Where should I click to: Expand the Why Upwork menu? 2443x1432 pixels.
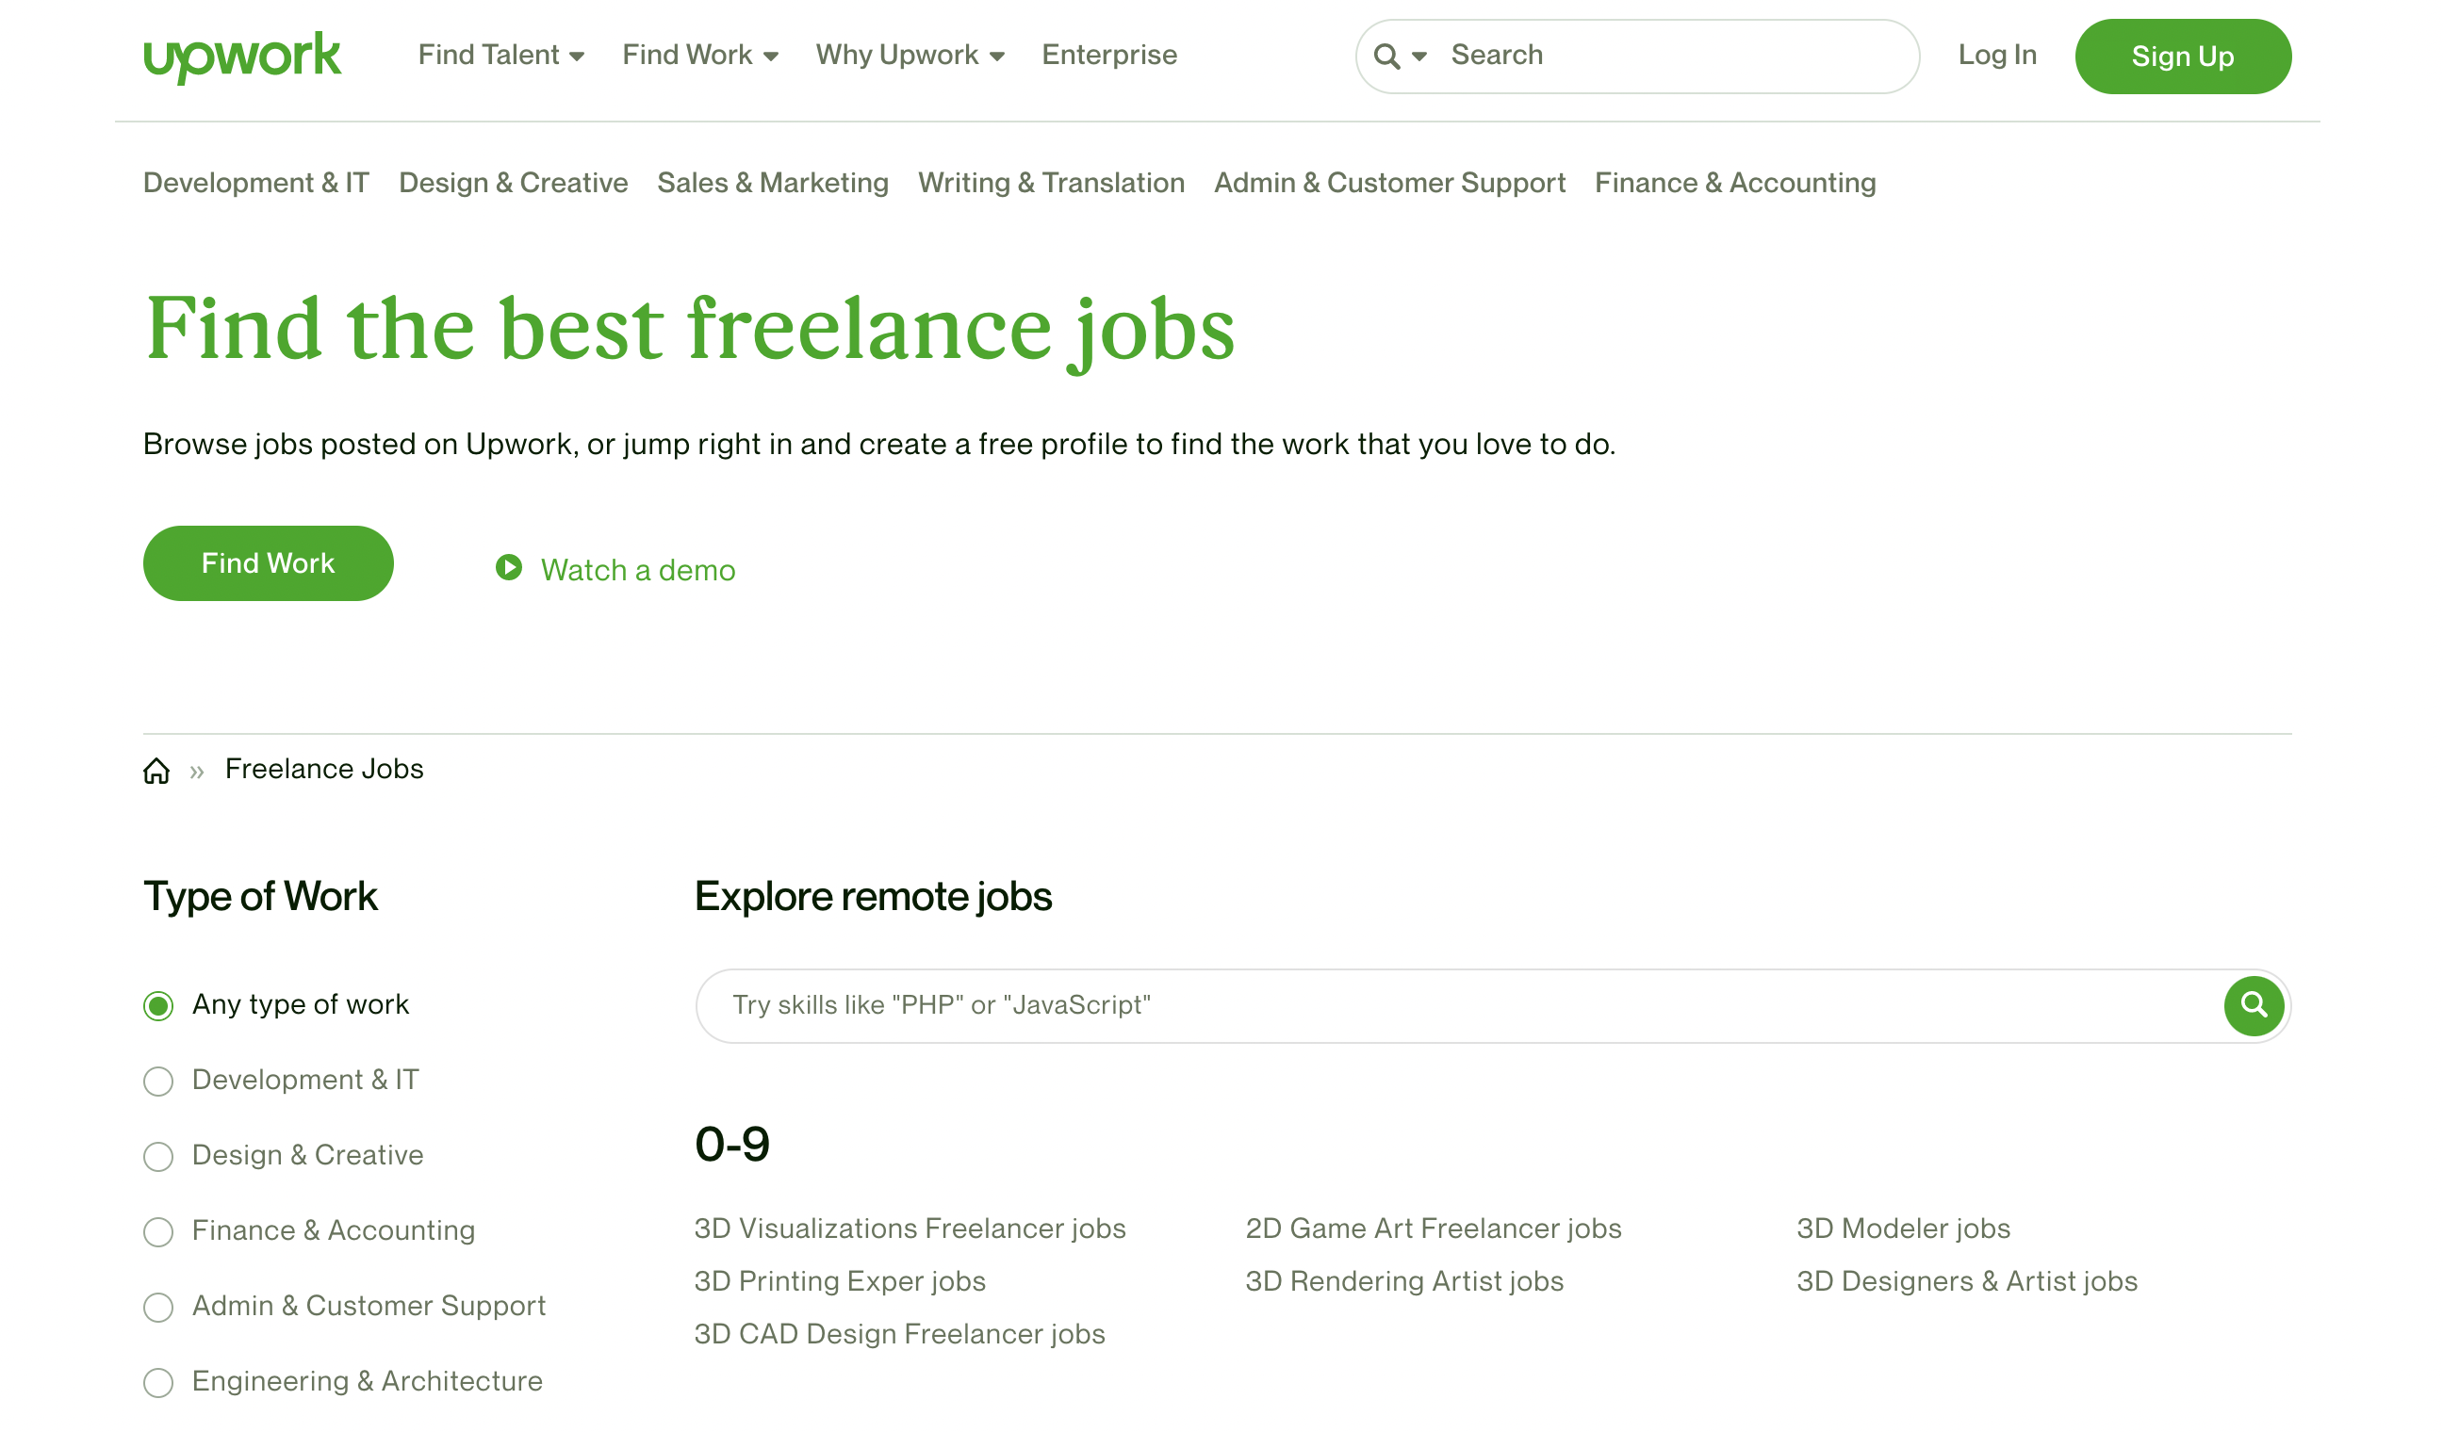coord(910,56)
